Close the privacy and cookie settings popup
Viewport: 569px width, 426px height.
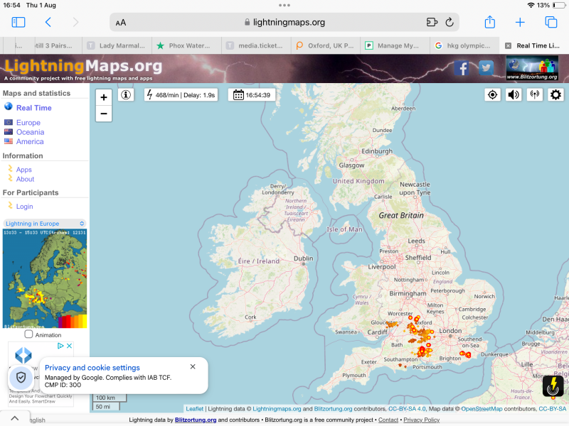193,366
